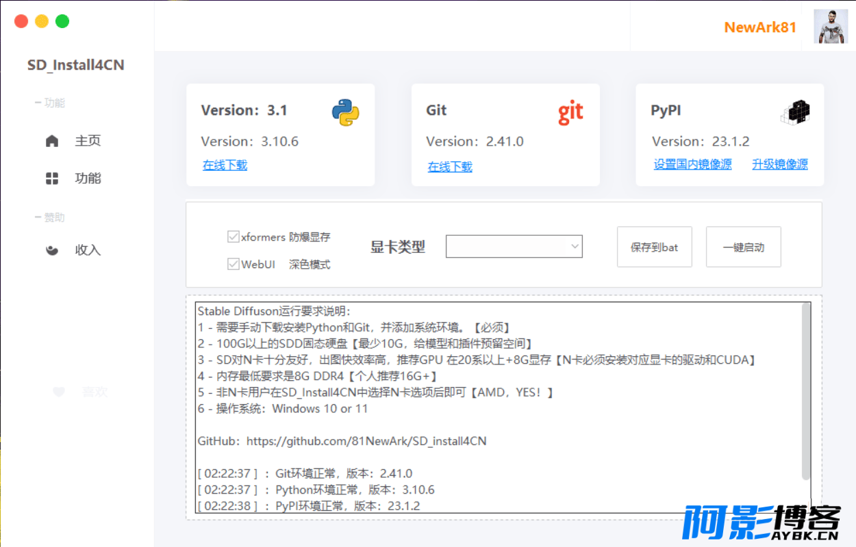Click the red close window button

[x=21, y=21]
